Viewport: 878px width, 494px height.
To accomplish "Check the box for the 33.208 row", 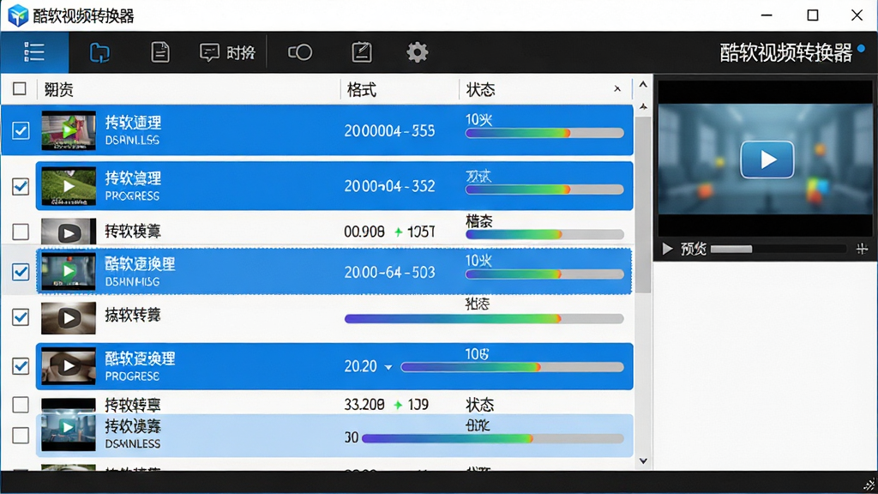I will [x=21, y=405].
